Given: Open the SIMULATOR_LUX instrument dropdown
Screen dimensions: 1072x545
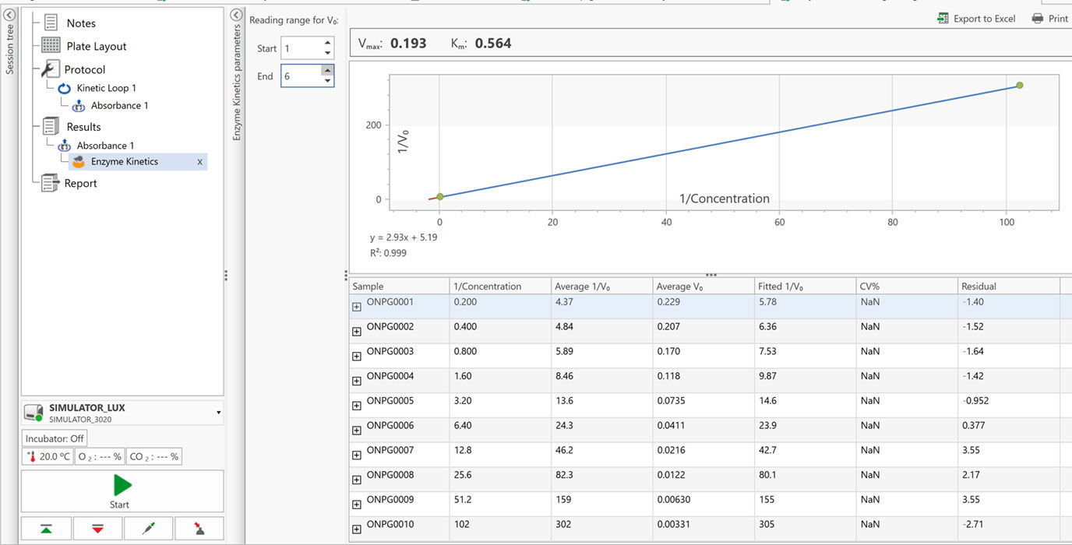Looking at the screenshot, I should (218, 413).
